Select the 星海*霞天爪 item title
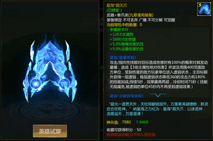Image resolution: width=213 pixels, height=141 pixels. 117,5
